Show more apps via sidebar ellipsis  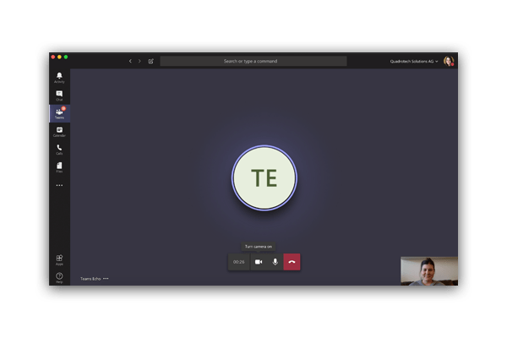59,185
